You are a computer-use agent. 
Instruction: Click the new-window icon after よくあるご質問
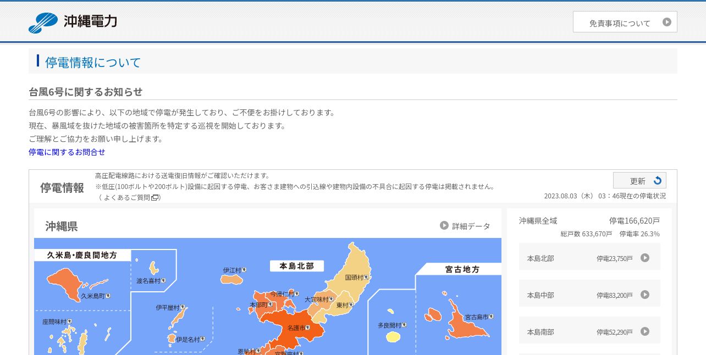pyautogui.click(x=155, y=197)
